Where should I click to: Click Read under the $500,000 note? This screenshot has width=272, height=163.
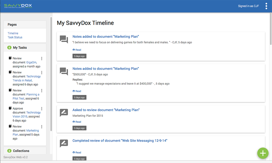[x=77, y=91]
